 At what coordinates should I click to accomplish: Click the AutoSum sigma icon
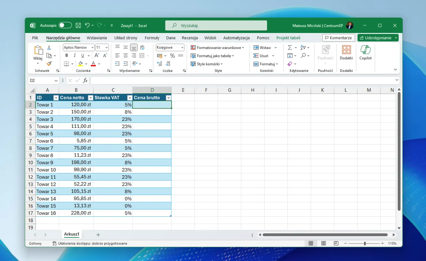point(290,48)
